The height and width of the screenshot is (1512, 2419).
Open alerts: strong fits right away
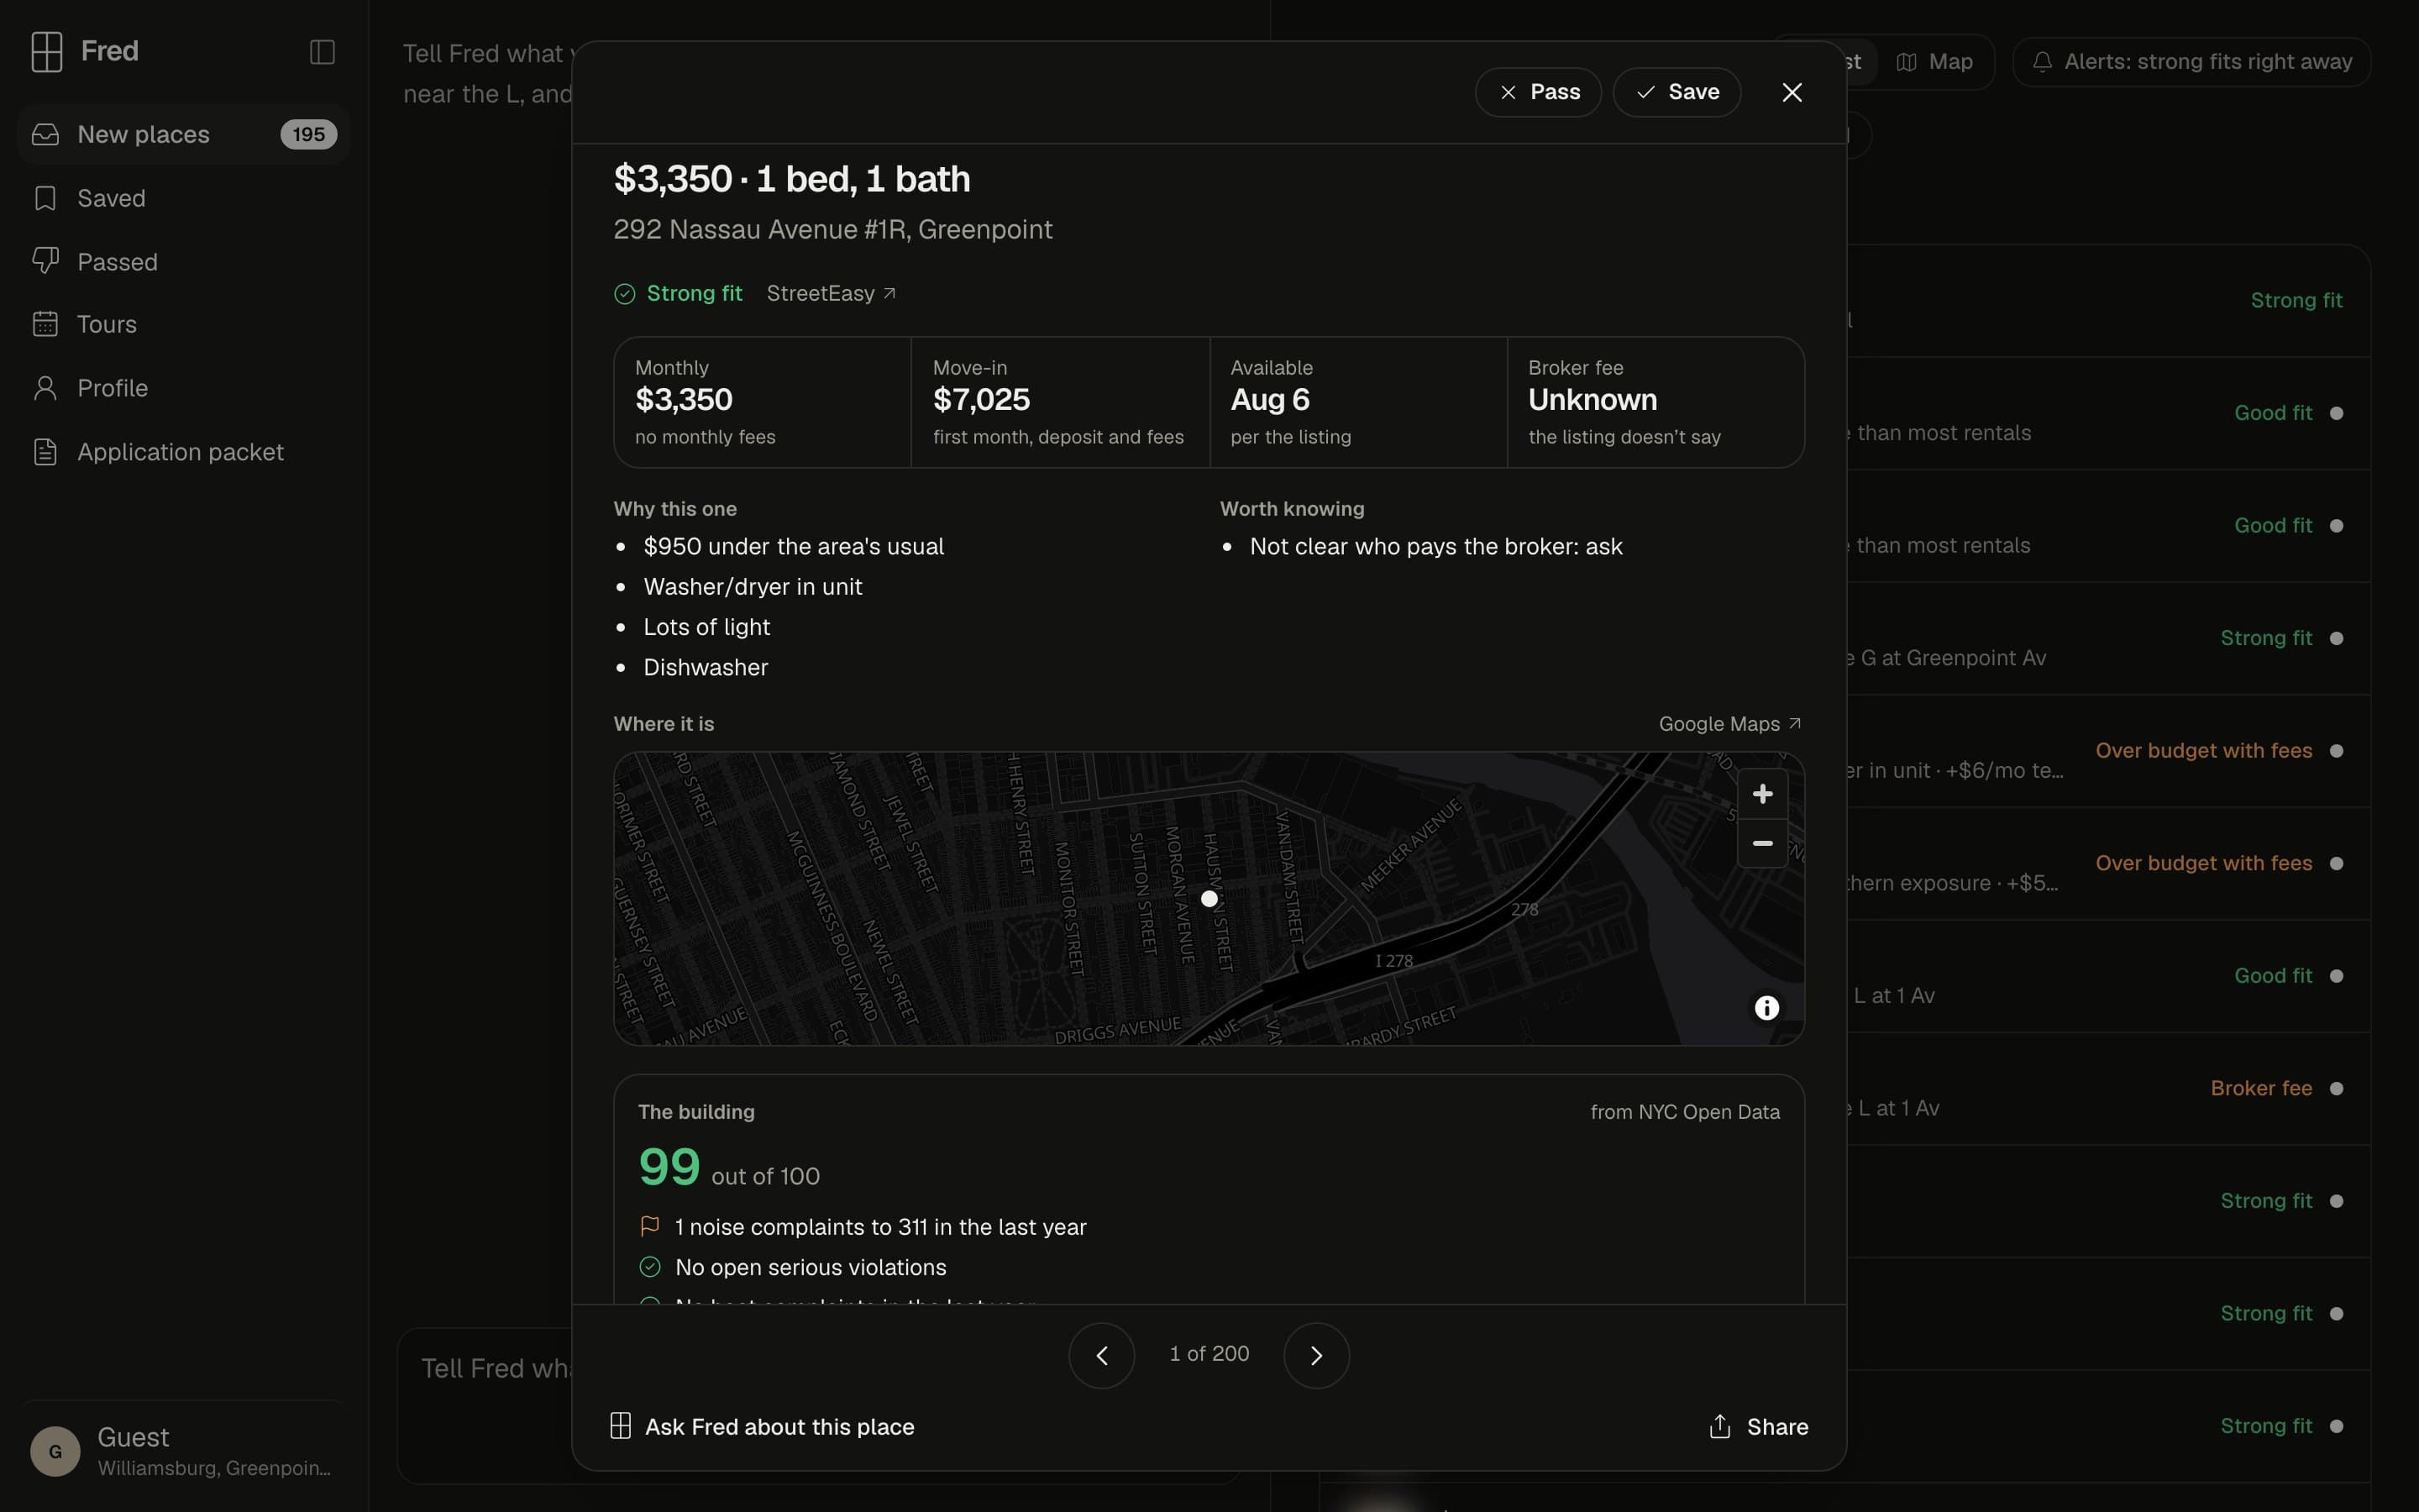2191,62
